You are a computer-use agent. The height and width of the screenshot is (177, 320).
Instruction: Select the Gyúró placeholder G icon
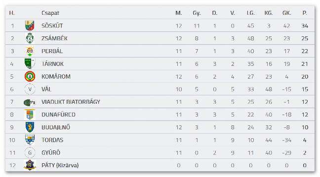[x=30, y=152]
